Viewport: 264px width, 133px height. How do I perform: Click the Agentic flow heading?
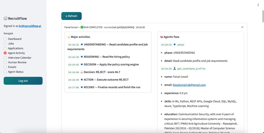(x=171, y=37)
